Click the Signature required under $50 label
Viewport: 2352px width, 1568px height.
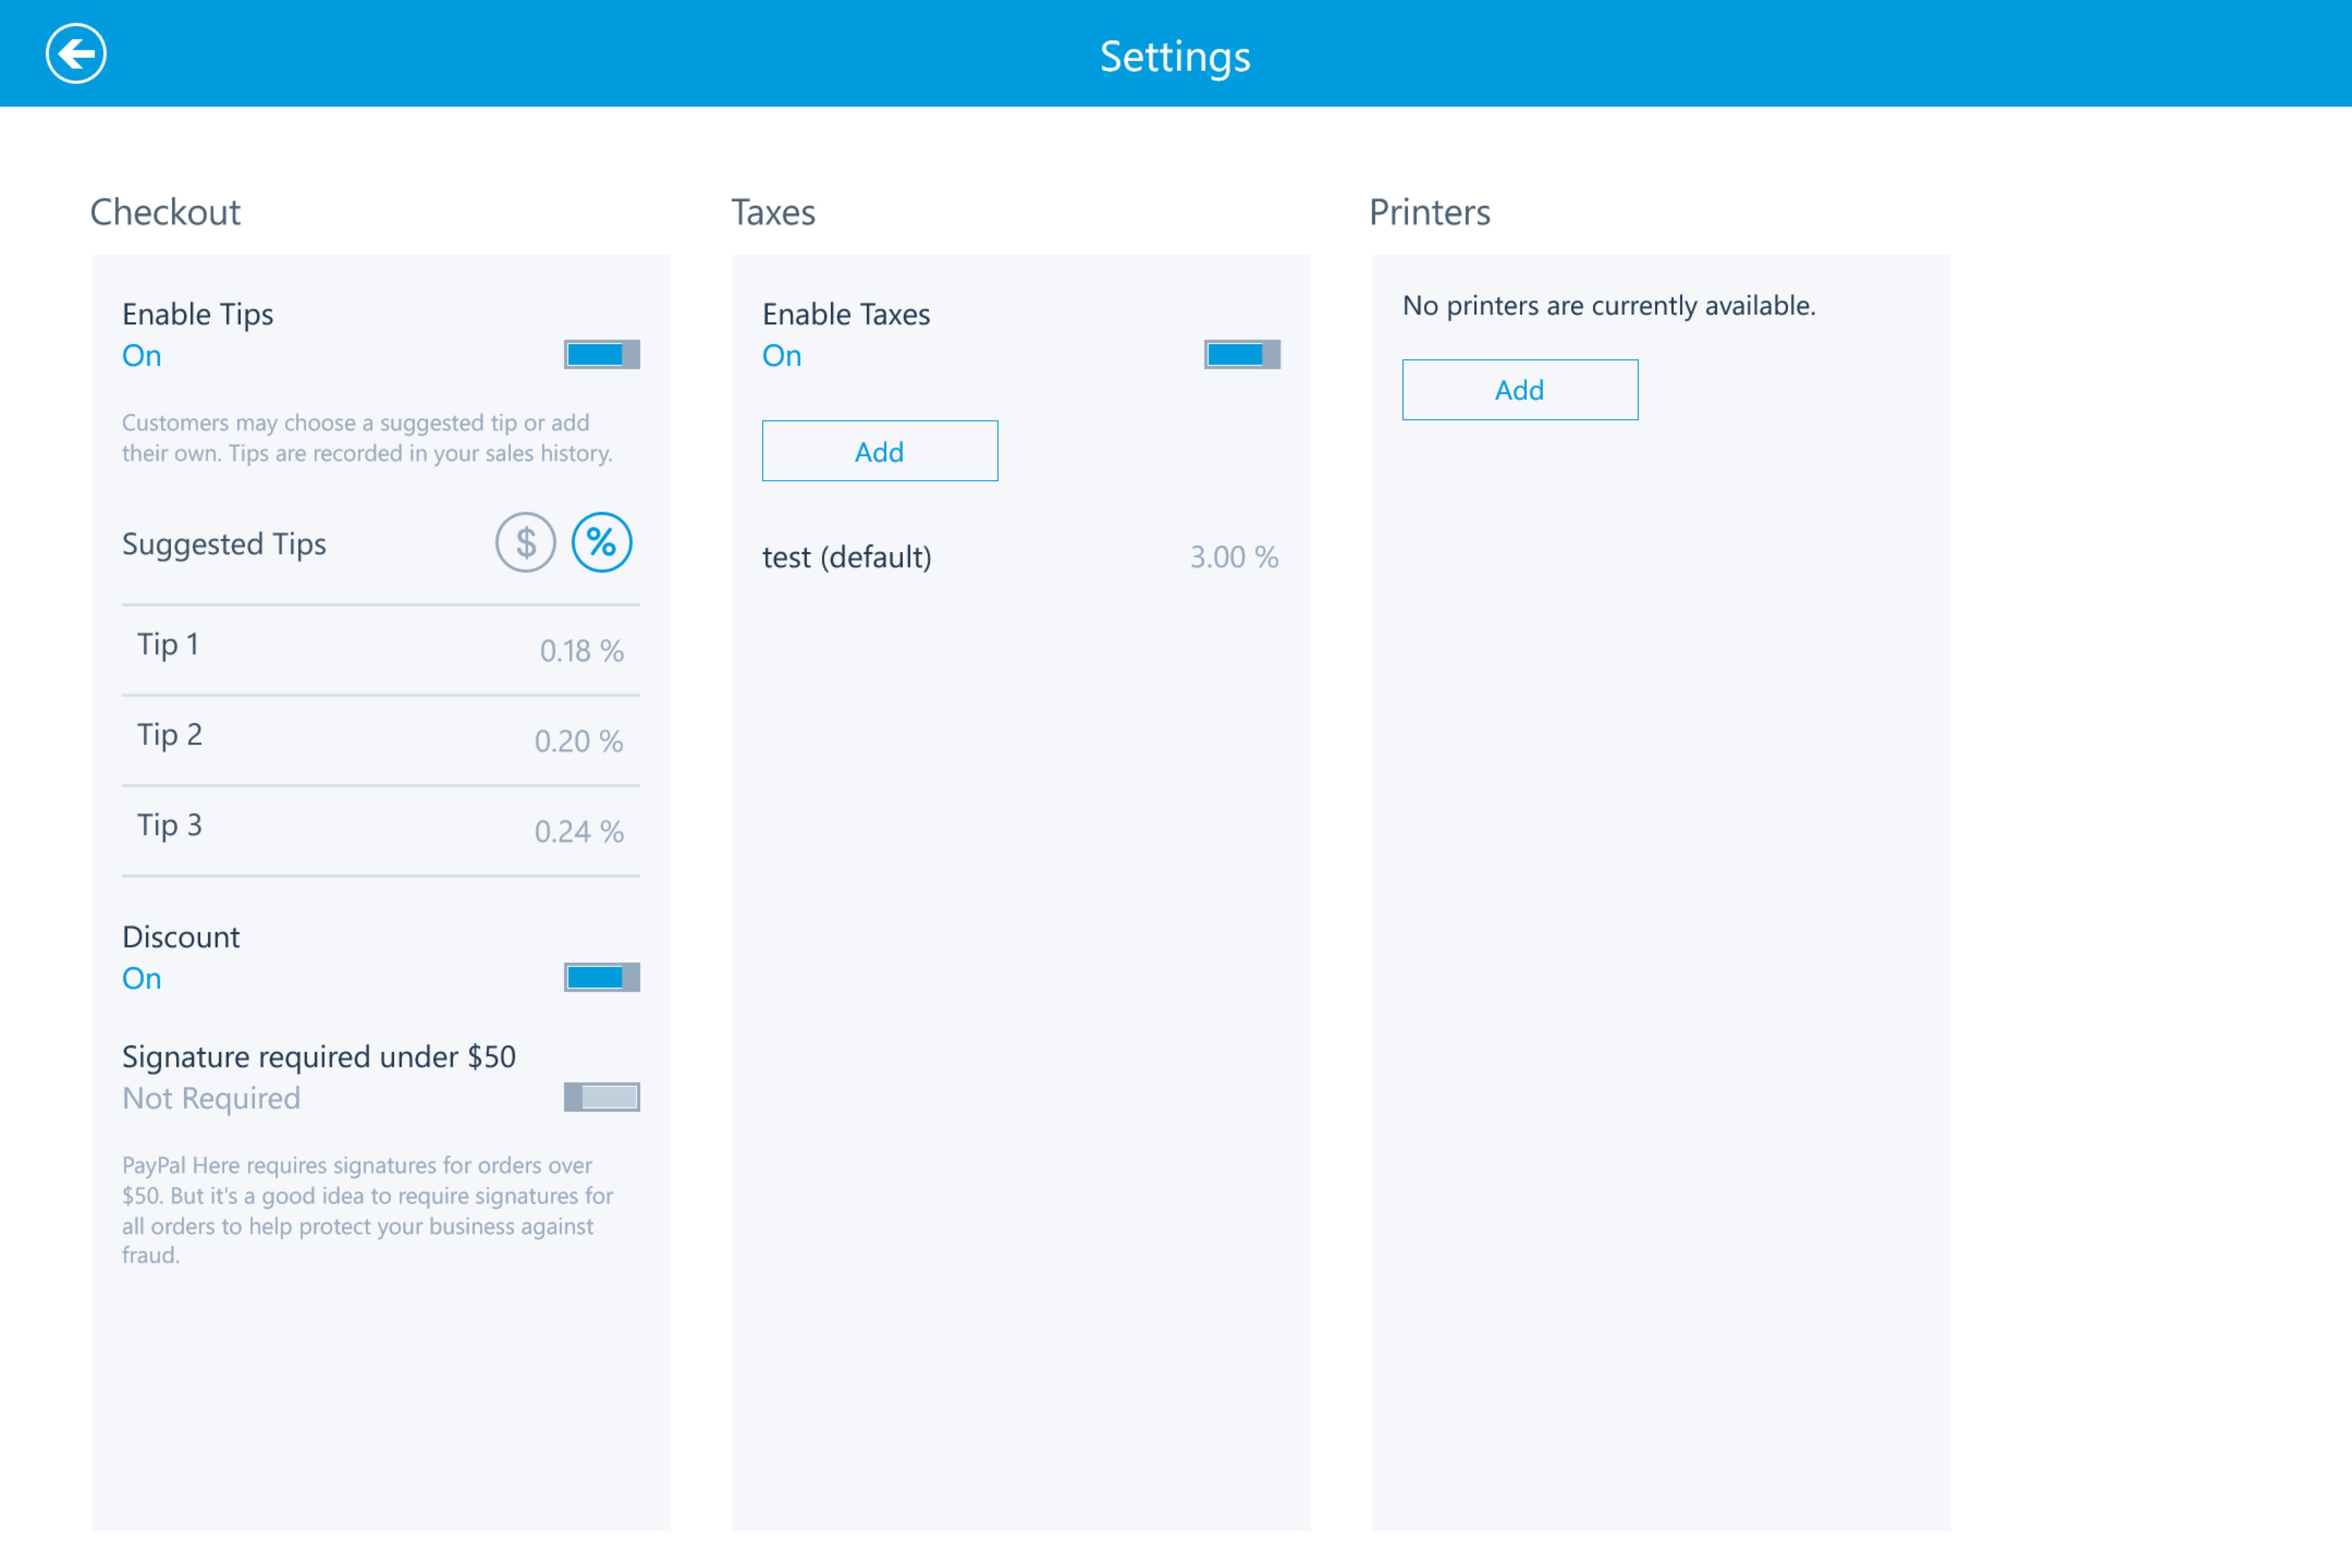point(319,1057)
